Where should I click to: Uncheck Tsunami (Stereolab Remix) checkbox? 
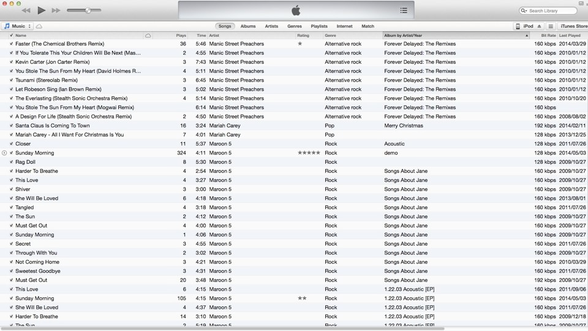click(x=11, y=80)
